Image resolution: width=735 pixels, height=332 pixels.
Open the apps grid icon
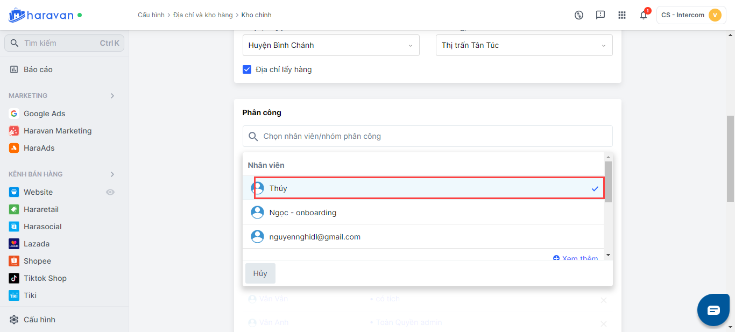(x=622, y=15)
